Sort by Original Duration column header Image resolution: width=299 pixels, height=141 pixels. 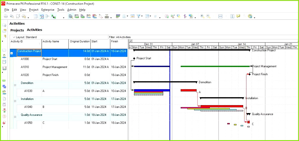pyautogui.click(x=80, y=44)
